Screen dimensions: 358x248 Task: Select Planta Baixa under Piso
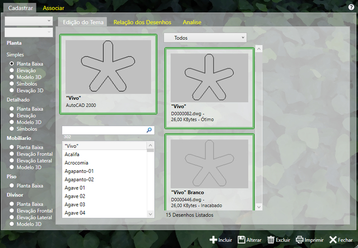click(x=11, y=186)
